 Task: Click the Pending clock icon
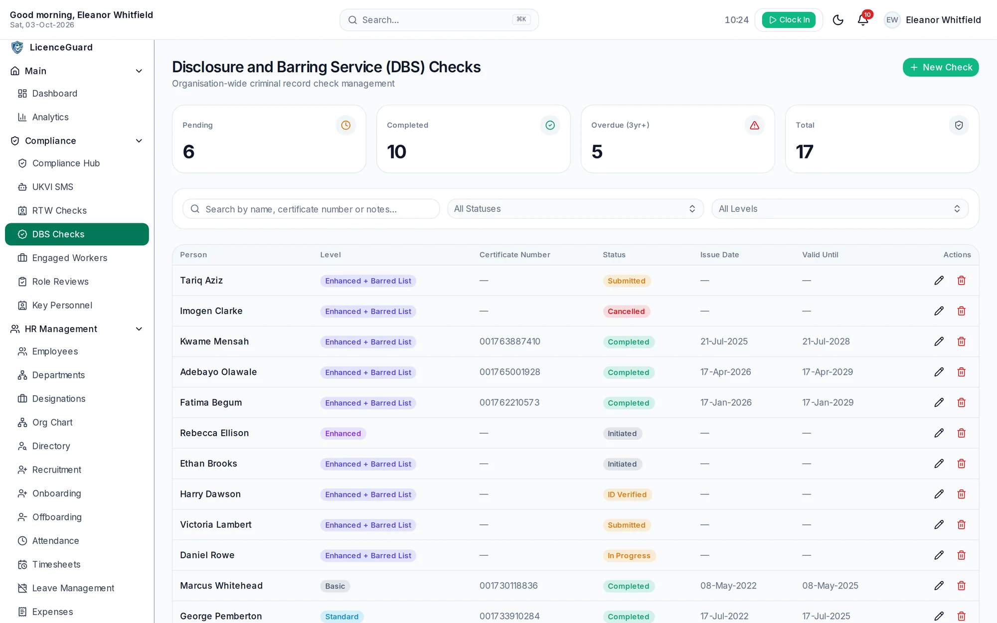[x=345, y=125]
